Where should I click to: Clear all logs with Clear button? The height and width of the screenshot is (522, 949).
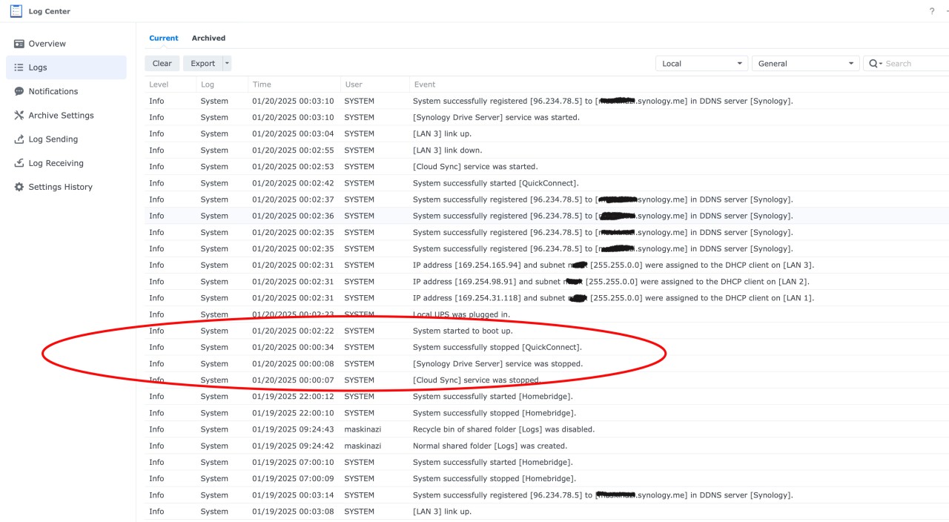point(162,64)
